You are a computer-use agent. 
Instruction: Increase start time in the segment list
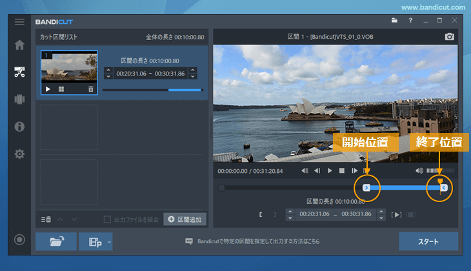[x=108, y=70]
